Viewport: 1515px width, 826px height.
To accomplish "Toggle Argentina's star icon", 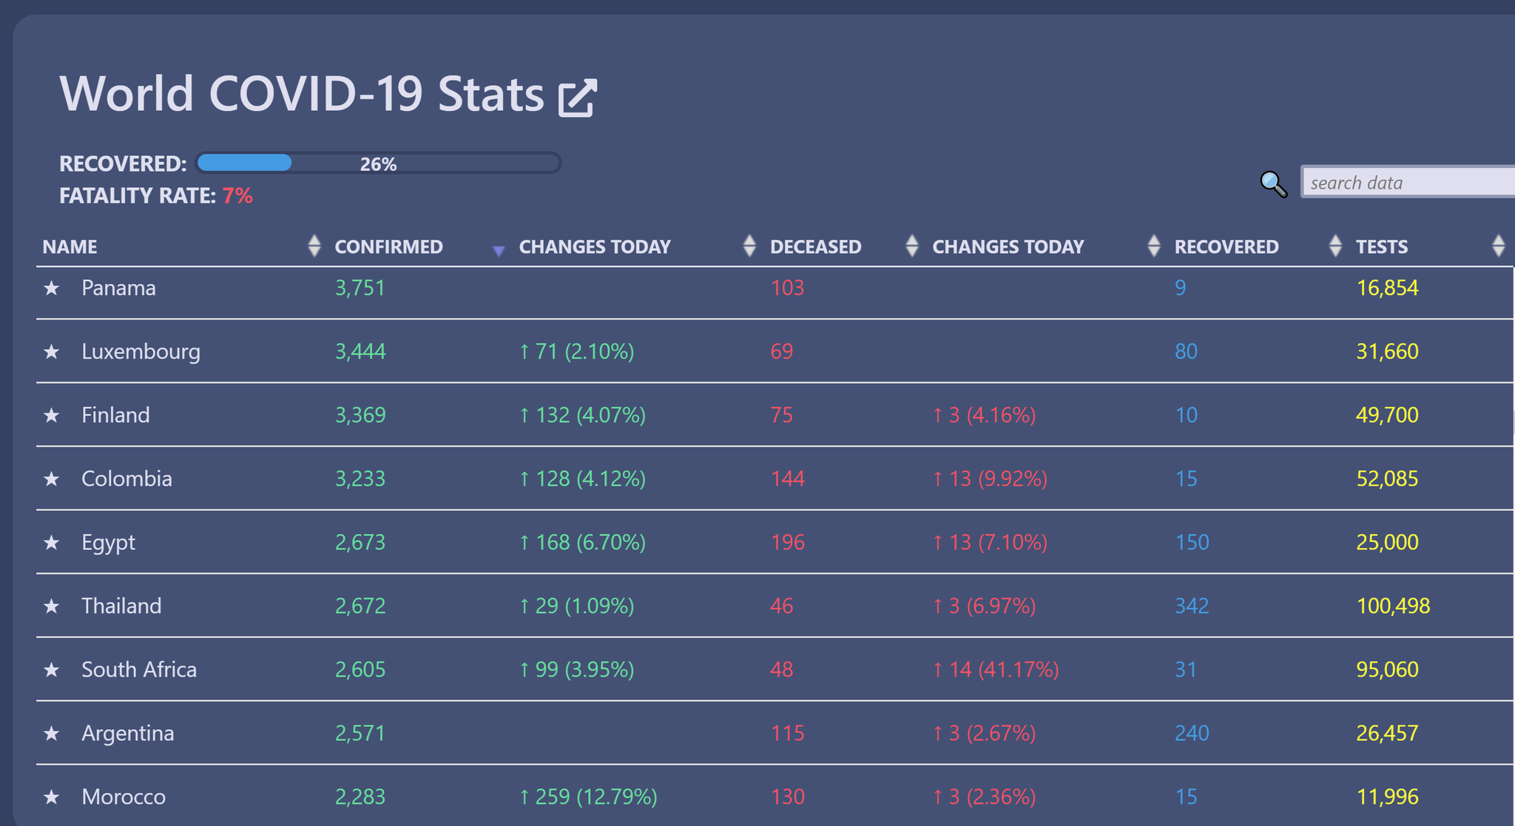I will [x=51, y=733].
